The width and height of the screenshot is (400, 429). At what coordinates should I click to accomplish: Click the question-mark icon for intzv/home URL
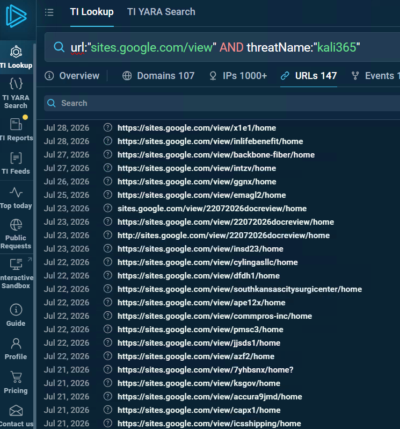(x=108, y=168)
